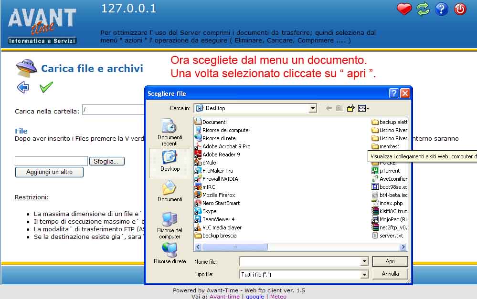Click the blue back arrow icon
477x299 pixels.
(23, 87)
